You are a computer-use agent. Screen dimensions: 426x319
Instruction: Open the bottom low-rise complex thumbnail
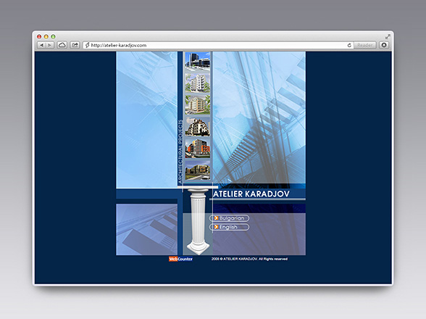pos(198,170)
